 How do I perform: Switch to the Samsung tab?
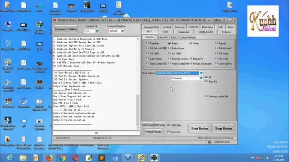[x=180, y=27]
